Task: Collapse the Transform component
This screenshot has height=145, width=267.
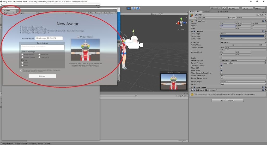Action: pos(190,21)
